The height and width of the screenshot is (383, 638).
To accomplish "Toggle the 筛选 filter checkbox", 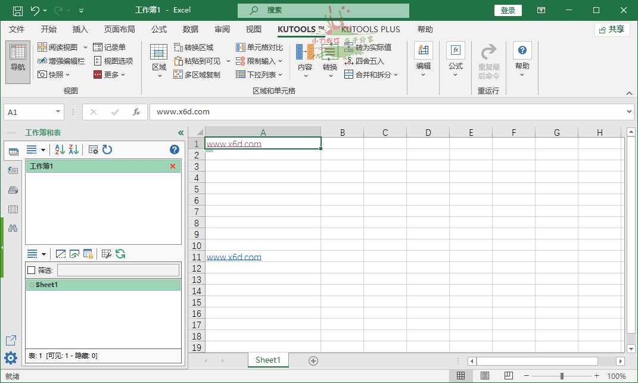I will click(31, 270).
